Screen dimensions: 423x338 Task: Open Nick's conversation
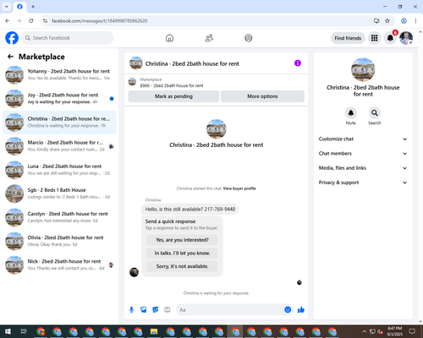point(59,265)
